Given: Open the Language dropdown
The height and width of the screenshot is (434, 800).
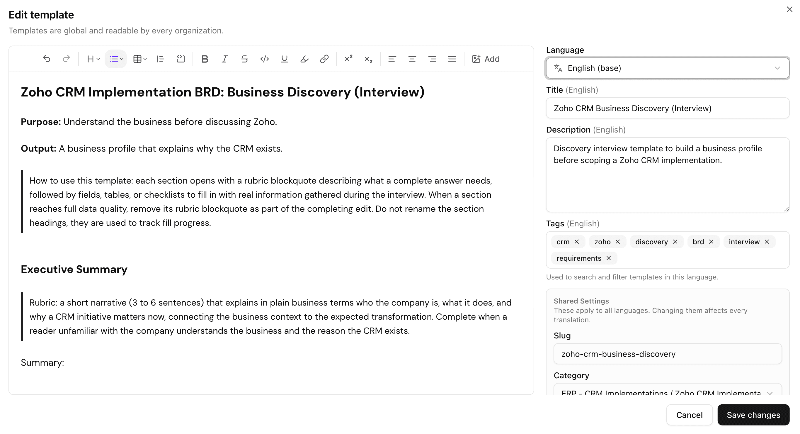Looking at the screenshot, I should [668, 68].
